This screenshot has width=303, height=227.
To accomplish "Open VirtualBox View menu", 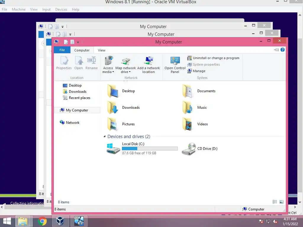I will coord(34,9).
